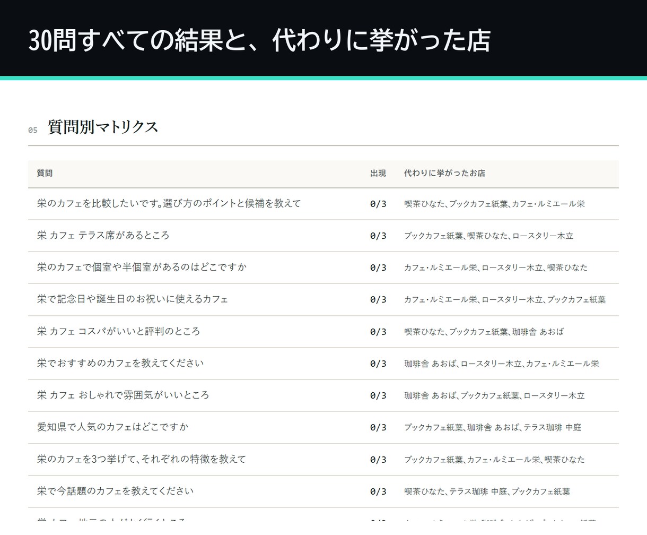647x535 pixels.
Task: Click 0/3 in the 記念日や誕生日 row
Action: point(378,299)
